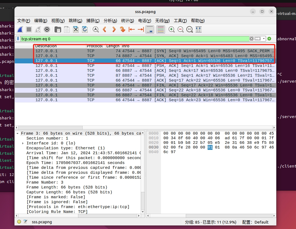Select the [SYN, ACK] Seq=0 packet row
The width and height of the screenshot is (296, 229).
145,56
